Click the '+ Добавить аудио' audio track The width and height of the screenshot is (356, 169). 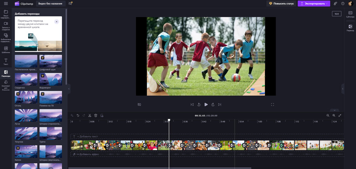click(207, 154)
